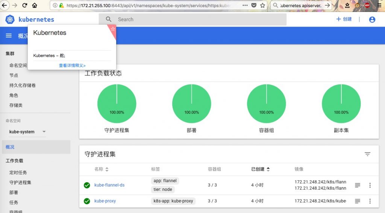Open 存储类 in the sidebar
385x213 pixels.
pos(16,105)
